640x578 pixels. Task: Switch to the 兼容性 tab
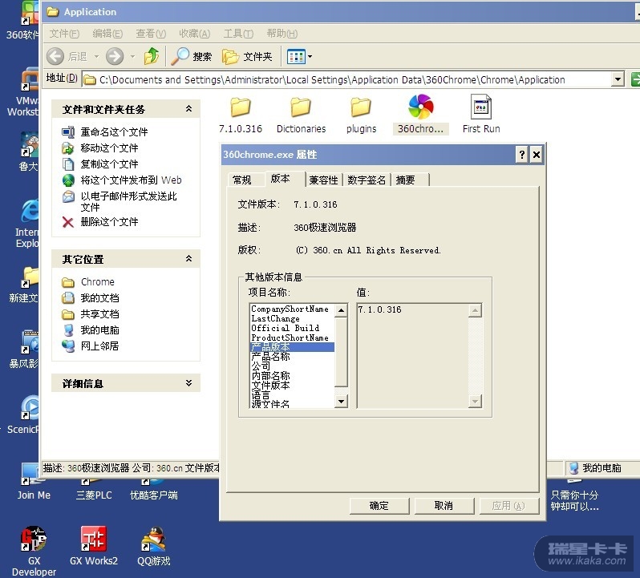tap(323, 180)
